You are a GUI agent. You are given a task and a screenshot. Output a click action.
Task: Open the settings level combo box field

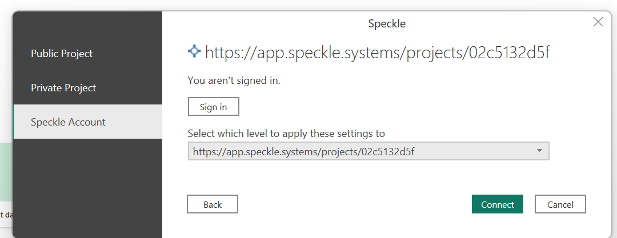point(368,151)
